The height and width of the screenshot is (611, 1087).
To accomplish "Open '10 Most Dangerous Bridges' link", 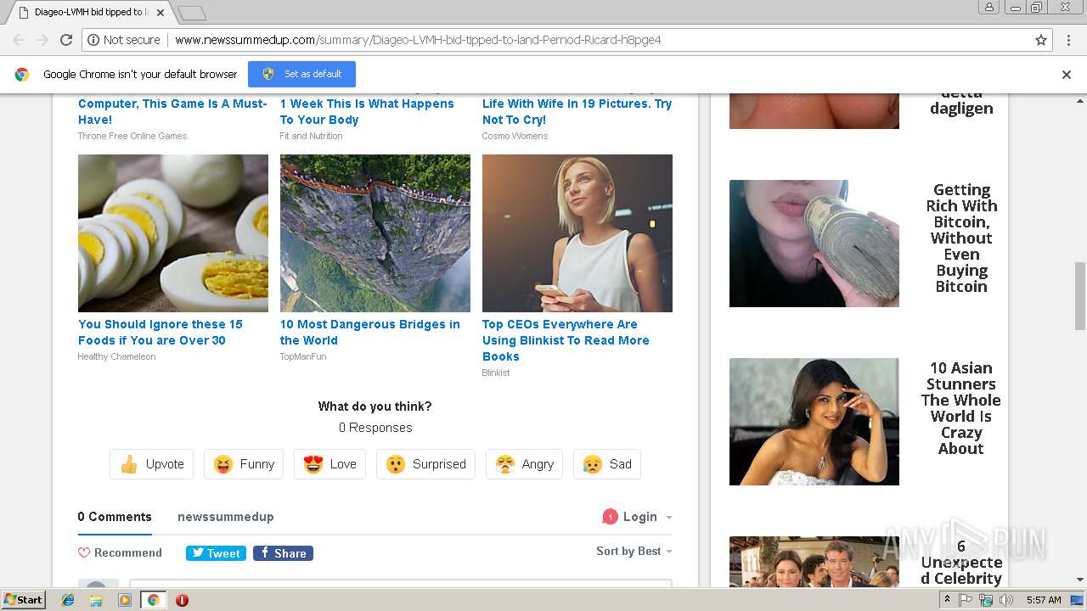I will point(370,332).
